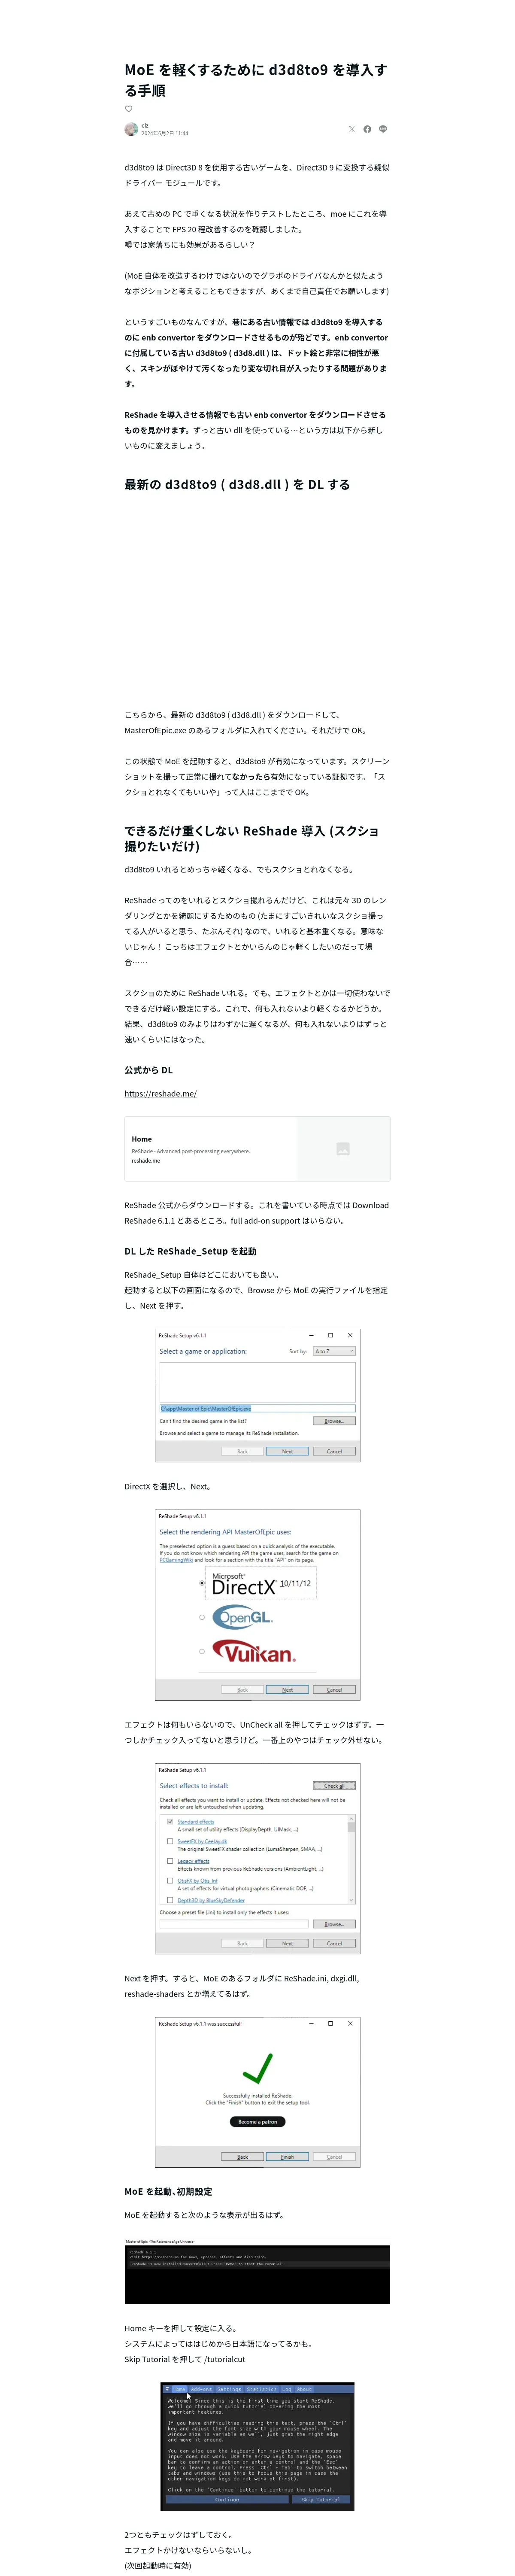Share the article on X

pyautogui.click(x=351, y=129)
